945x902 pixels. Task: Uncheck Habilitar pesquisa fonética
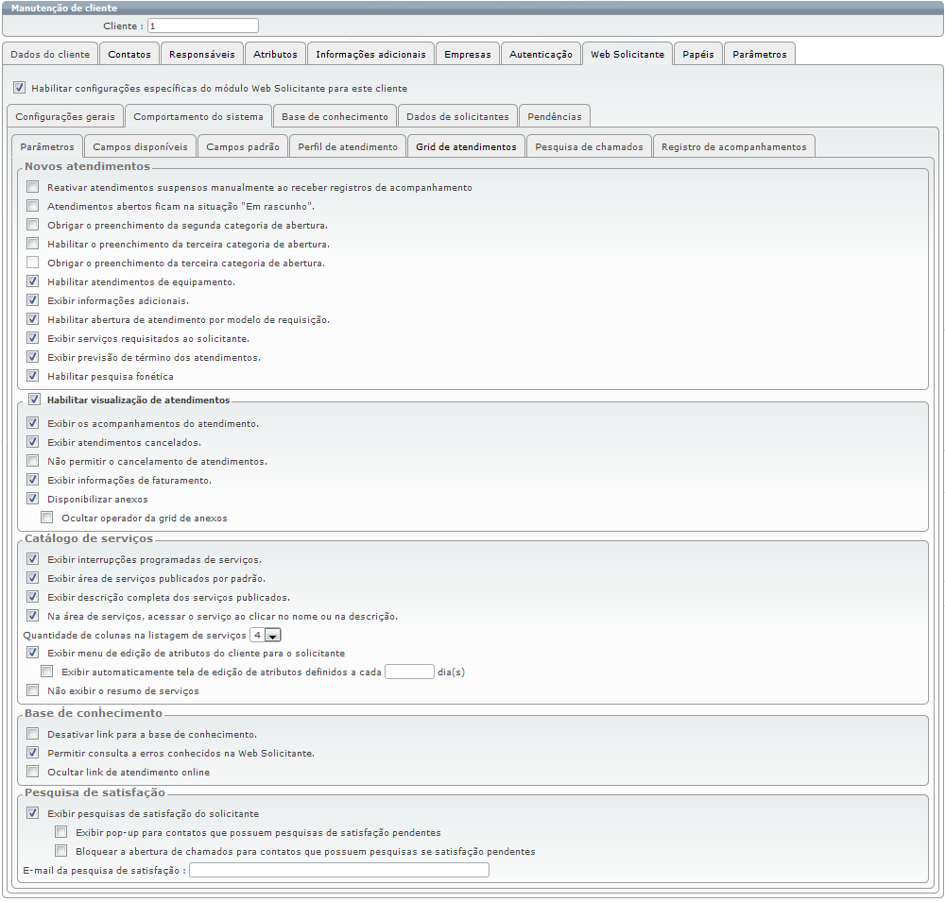[32, 375]
